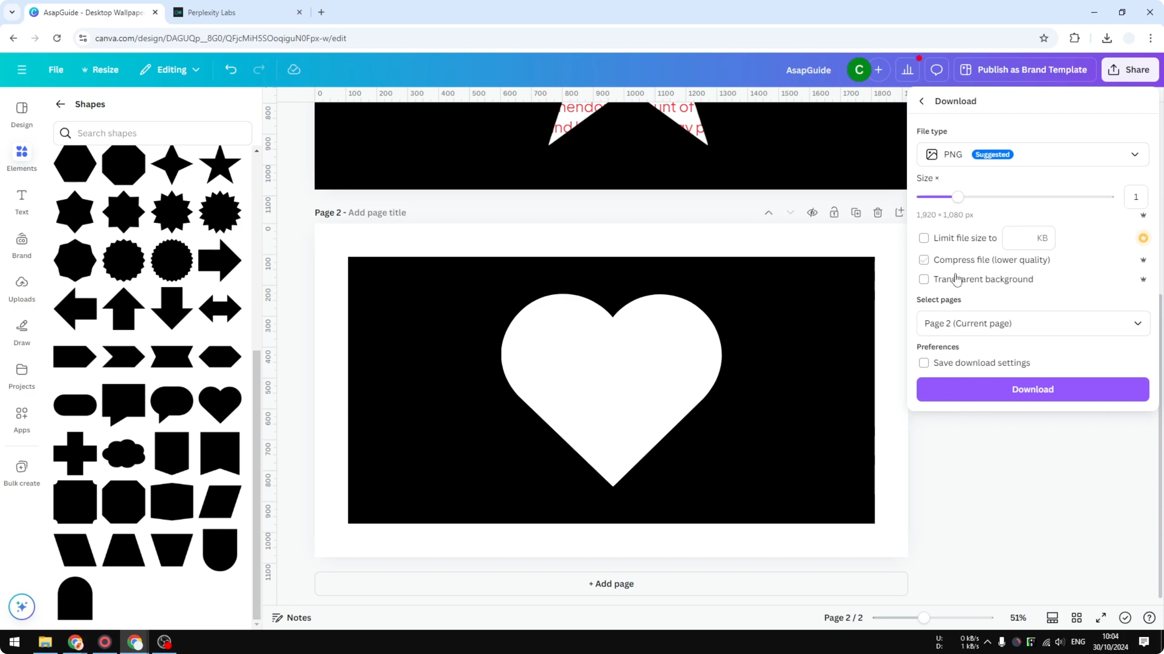Open the Elements panel in sidebar
Image resolution: width=1164 pixels, height=654 pixels.
(21, 157)
